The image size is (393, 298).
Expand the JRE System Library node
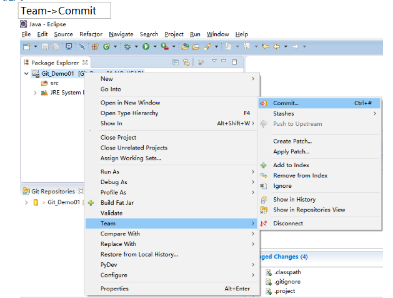tap(35, 93)
